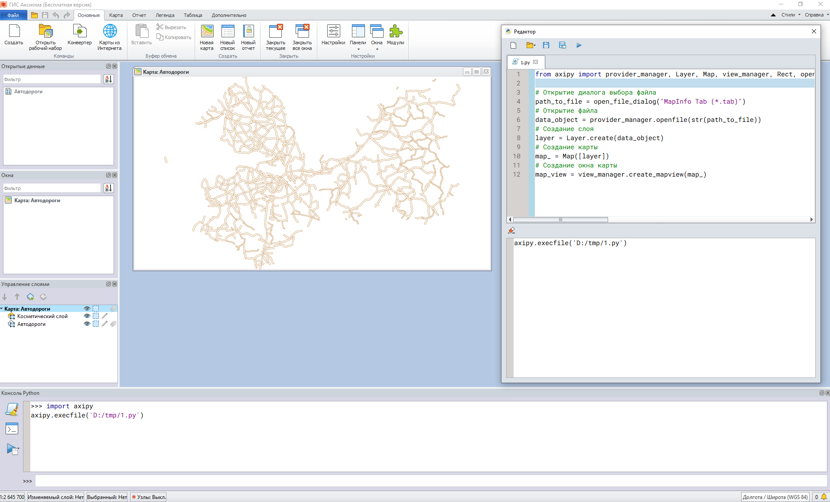Screen dimensions: 830x502
Task: Clear editor output with eraser icon
Action: 512,230
